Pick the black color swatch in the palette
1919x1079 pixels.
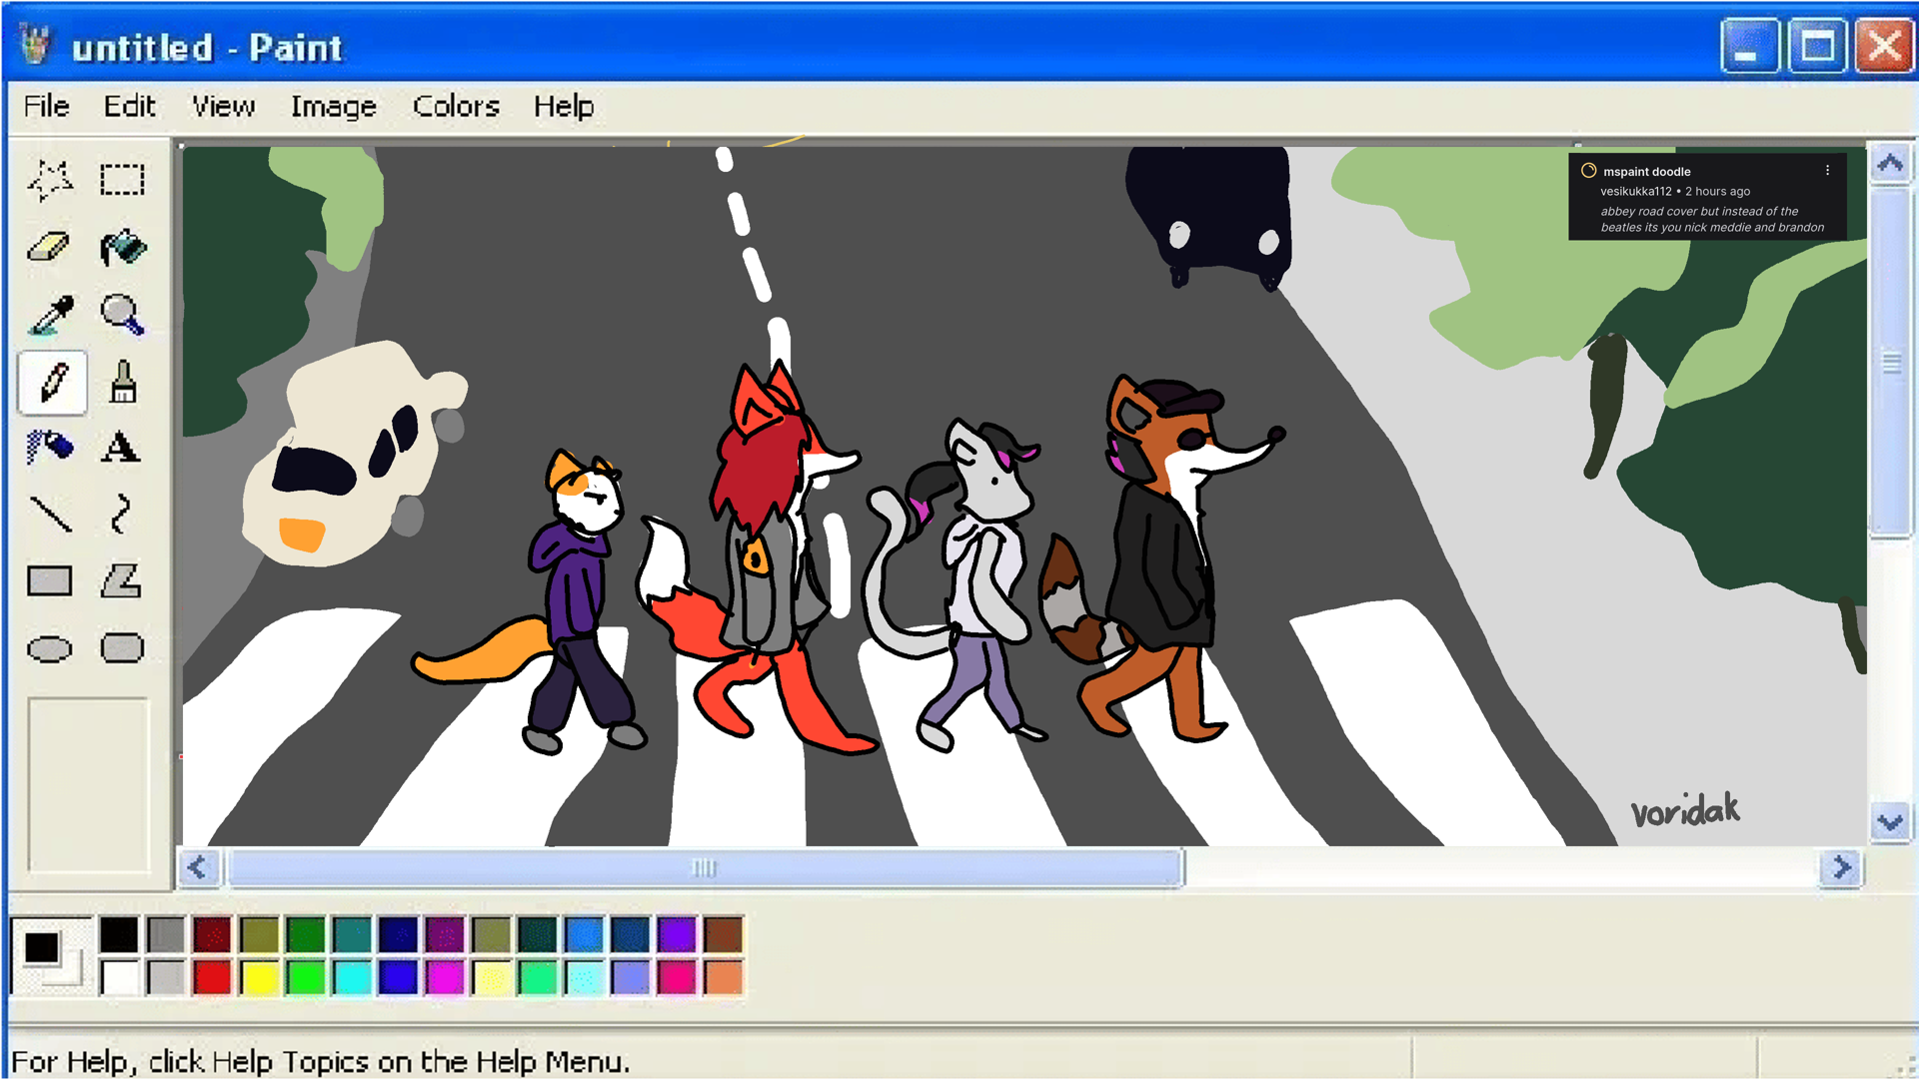point(119,935)
